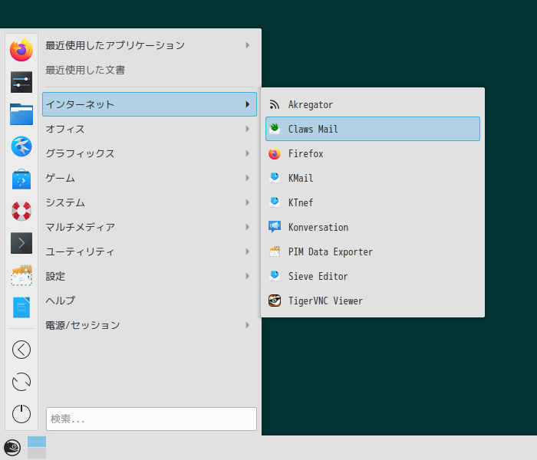
Task: Click the power shutdown icon
Action: 21,414
